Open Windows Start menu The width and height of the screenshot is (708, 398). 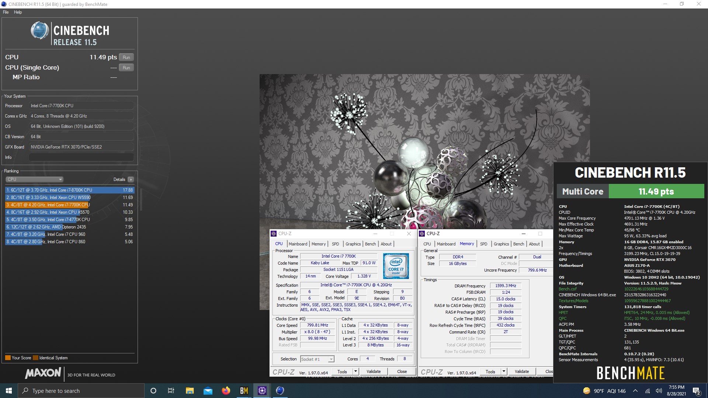(9, 391)
